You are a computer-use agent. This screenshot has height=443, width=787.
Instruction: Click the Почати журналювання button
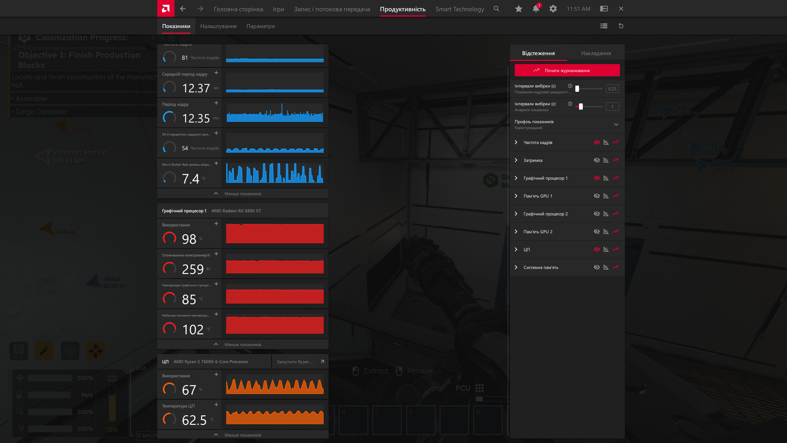(x=567, y=70)
